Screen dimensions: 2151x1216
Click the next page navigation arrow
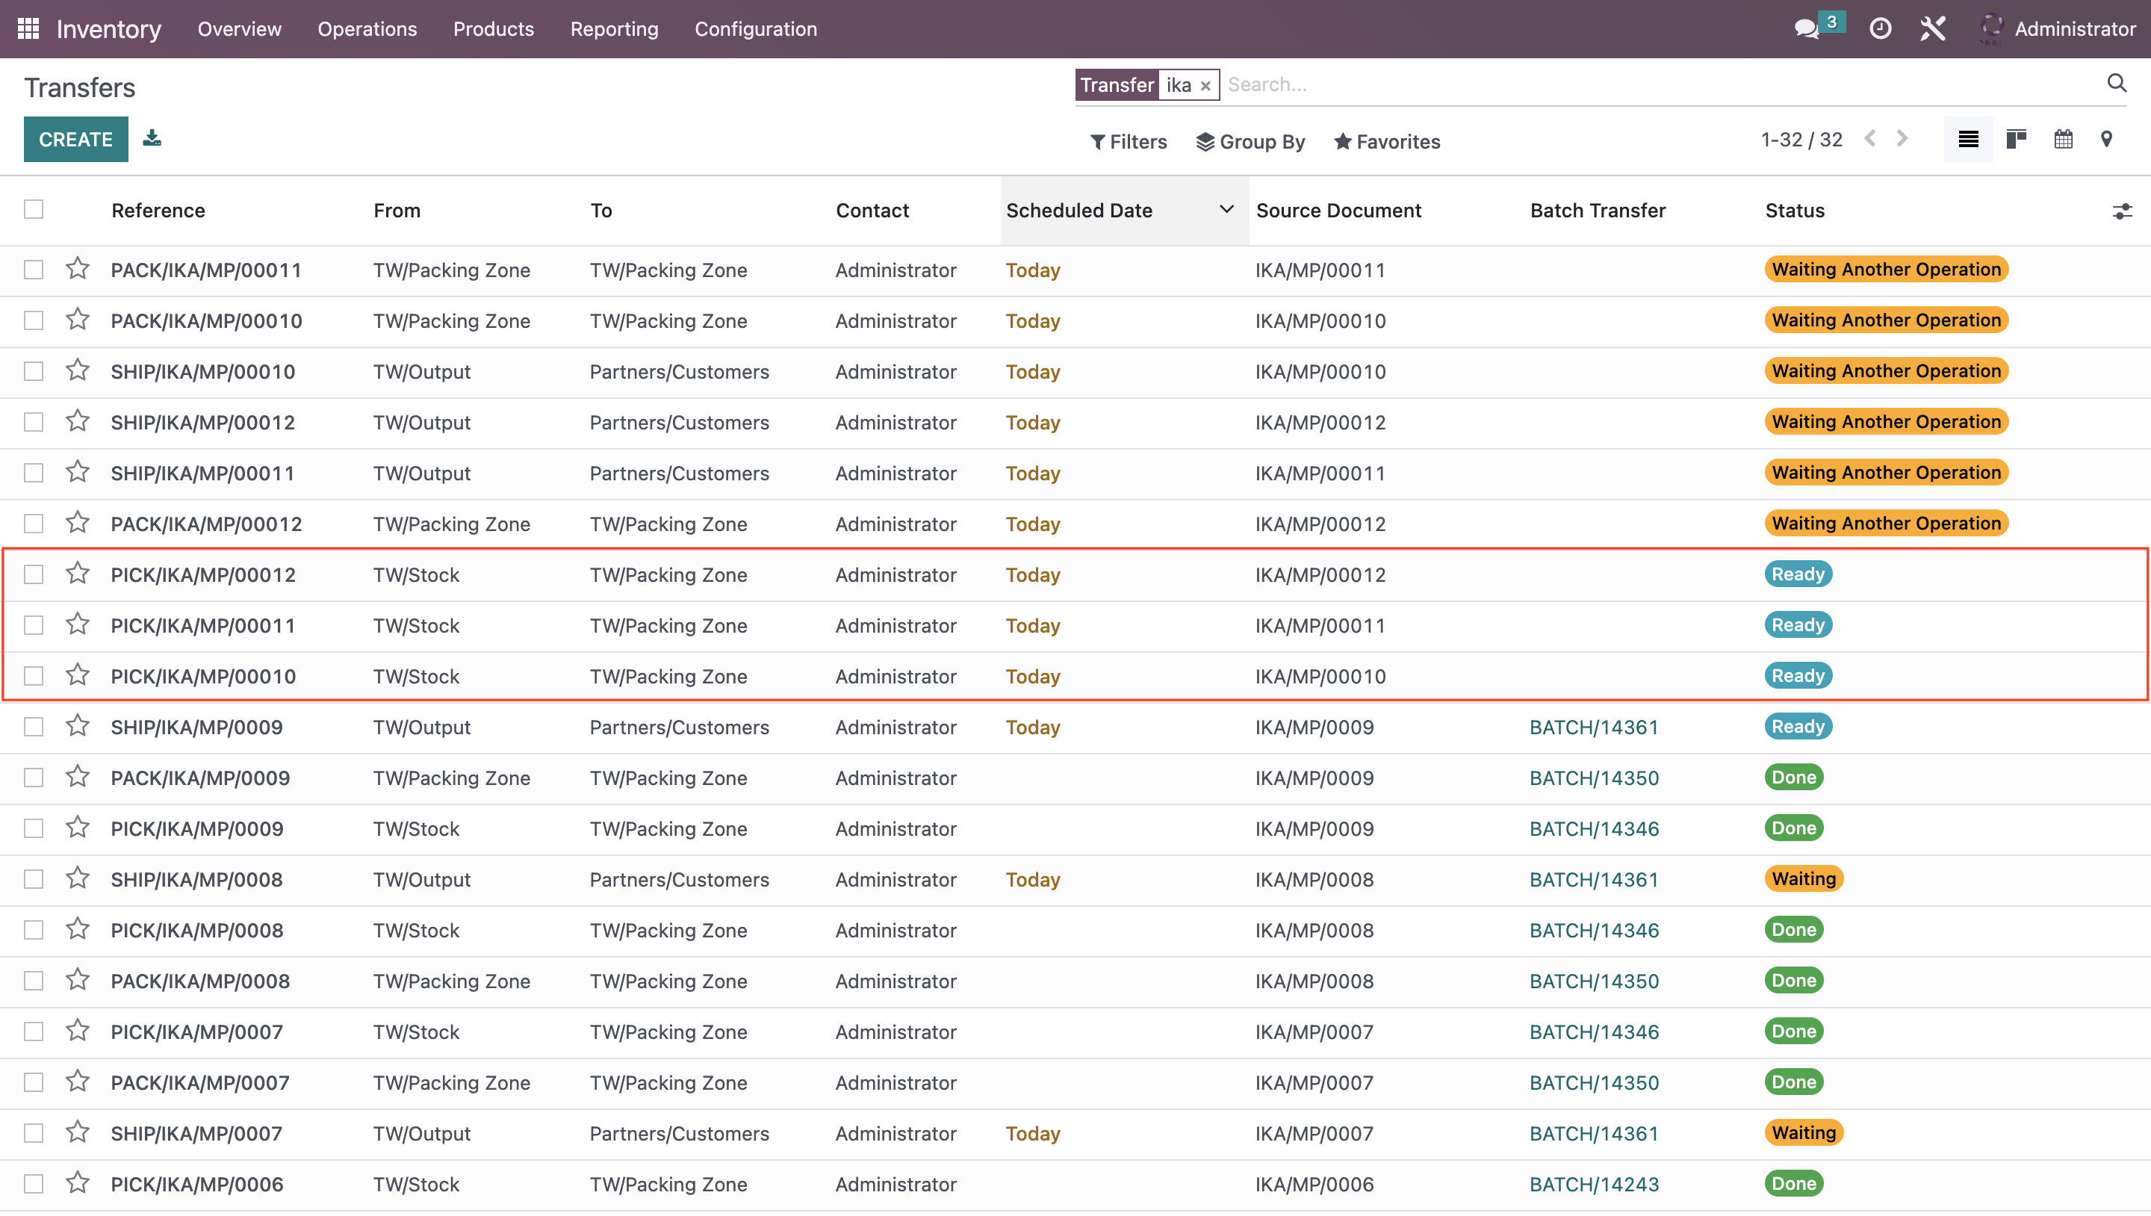pos(1905,140)
